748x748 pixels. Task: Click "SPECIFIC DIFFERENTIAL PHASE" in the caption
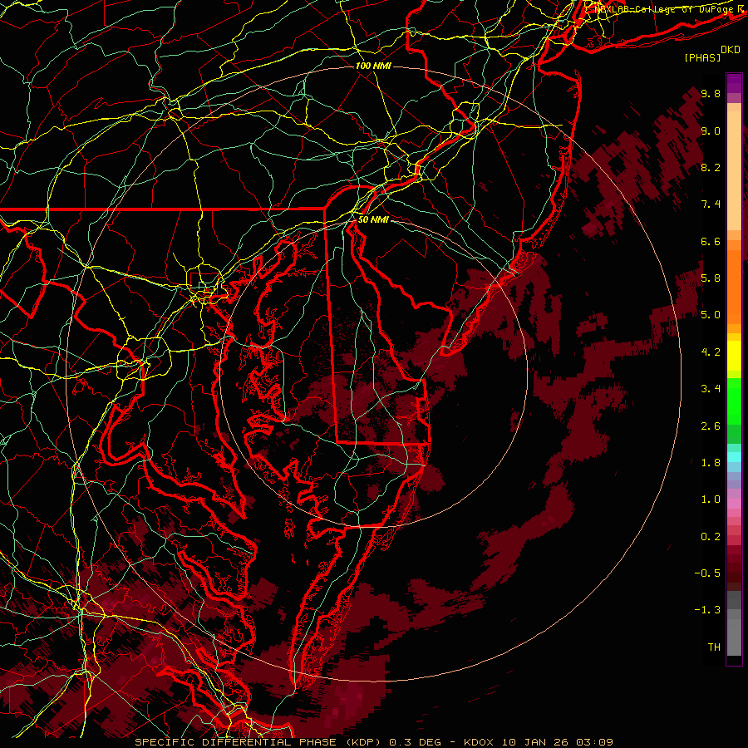(237, 742)
